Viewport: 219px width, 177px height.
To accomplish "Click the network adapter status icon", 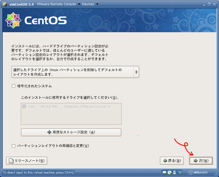I will tap(180, 172).
